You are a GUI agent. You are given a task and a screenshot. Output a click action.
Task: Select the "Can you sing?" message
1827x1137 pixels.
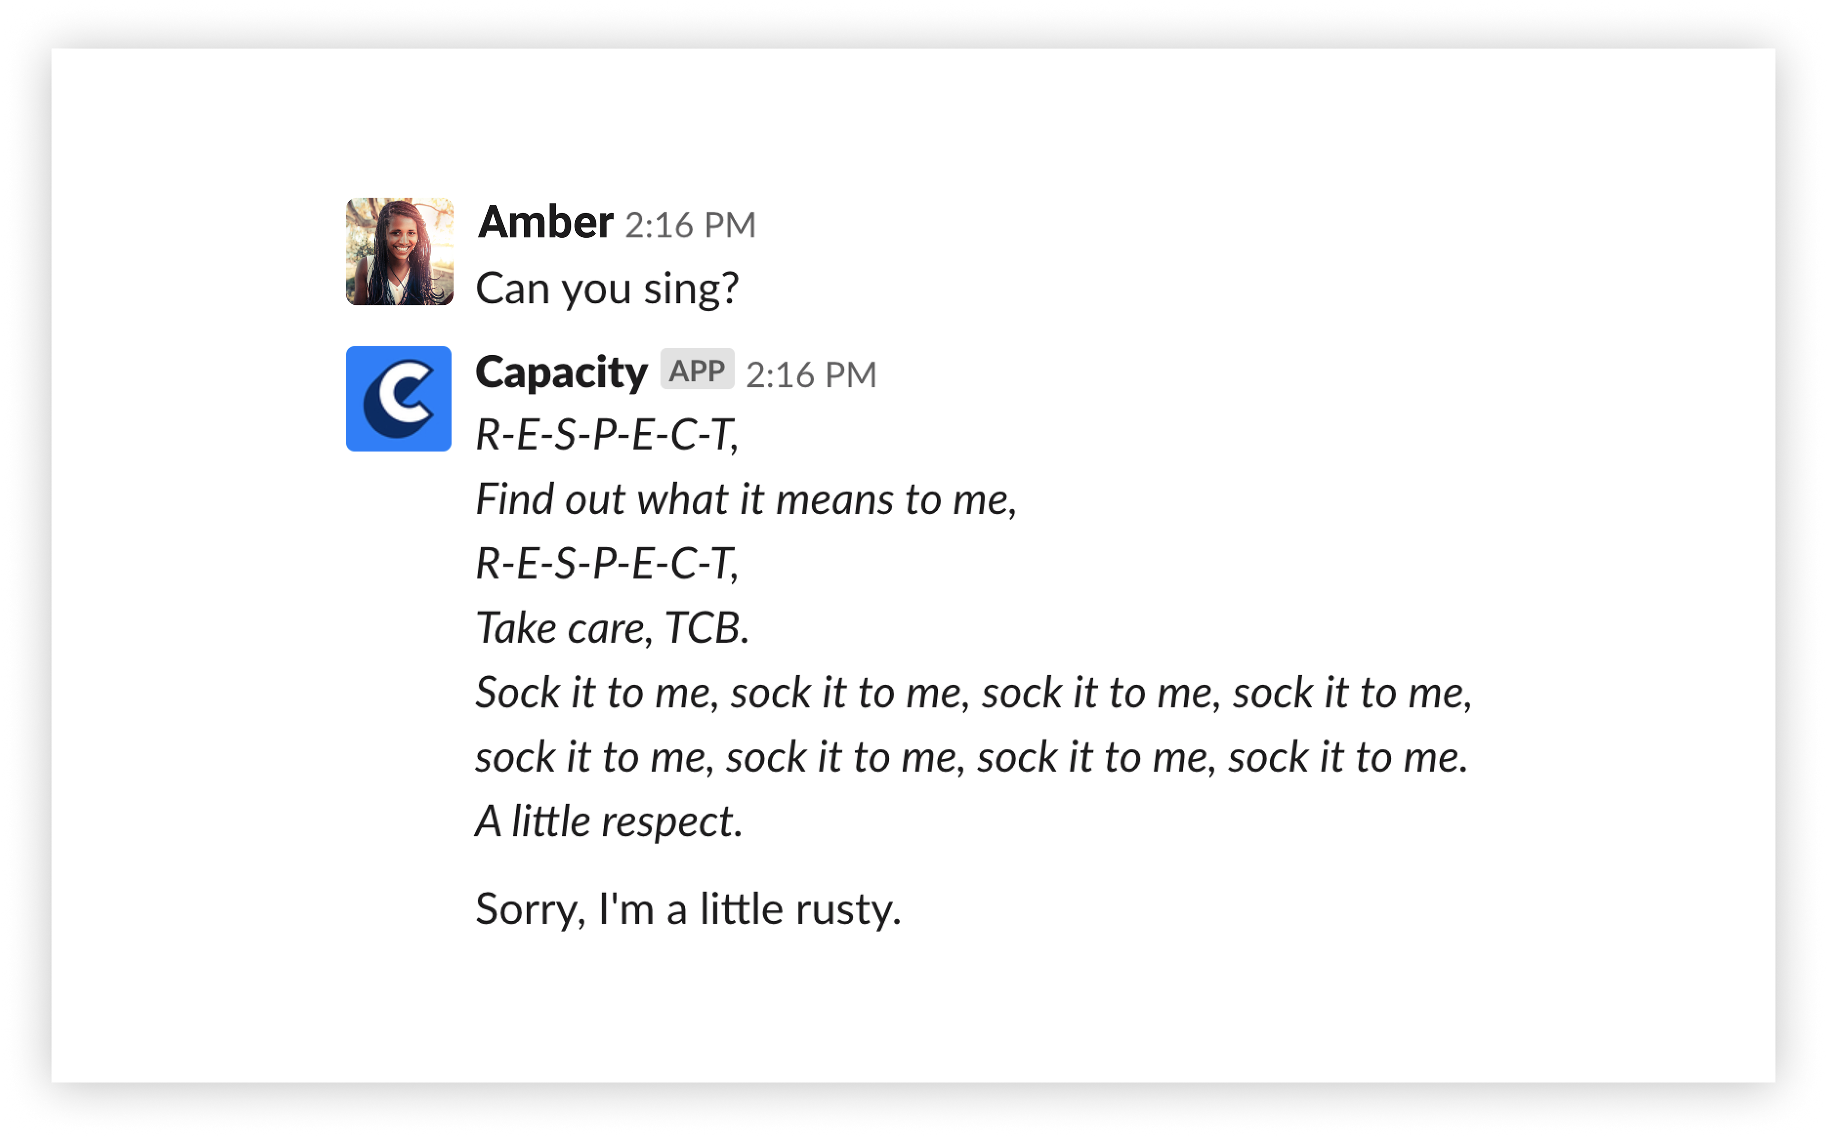[x=608, y=290]
